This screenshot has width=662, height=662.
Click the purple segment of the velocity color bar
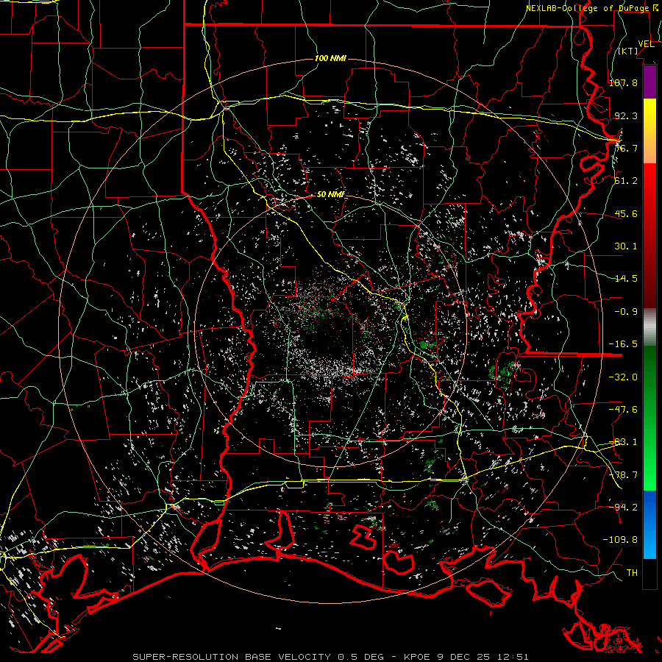pyautogui.click(x=649, y=82)
